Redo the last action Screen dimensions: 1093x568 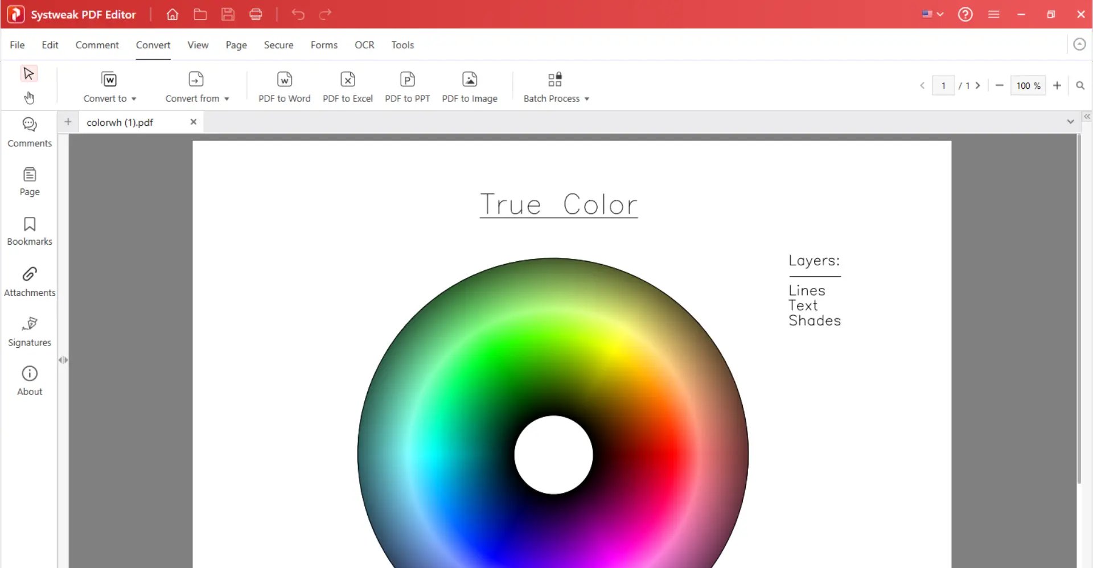[325, 14]
